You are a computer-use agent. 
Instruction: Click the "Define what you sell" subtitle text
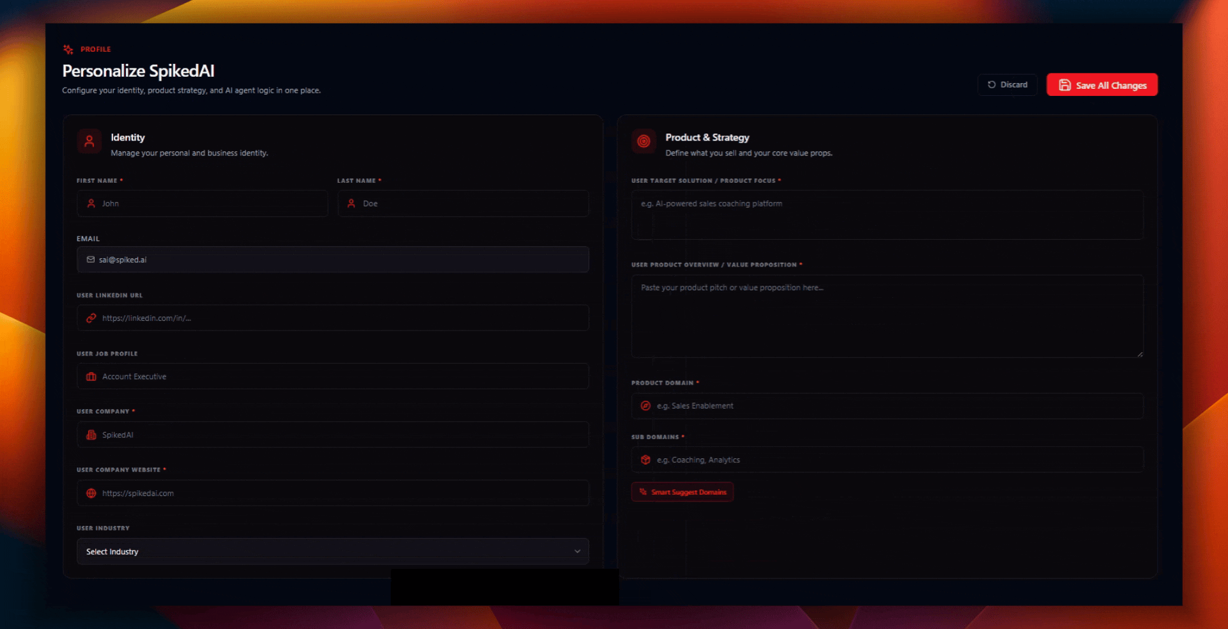tap(749, 153)
